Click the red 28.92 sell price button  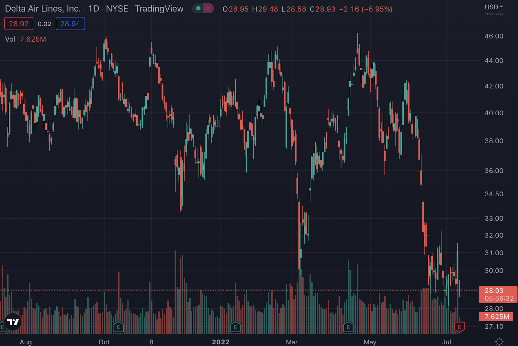19,24
